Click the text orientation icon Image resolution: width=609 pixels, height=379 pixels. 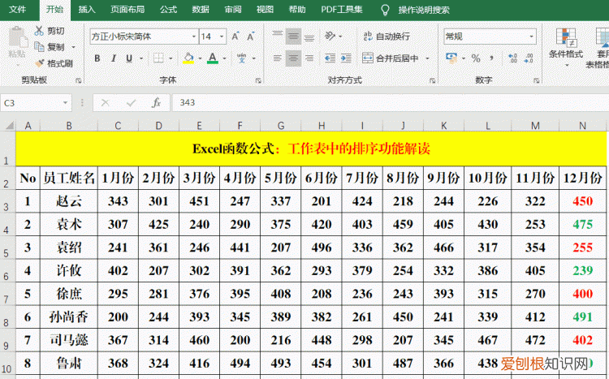point(330,36)
